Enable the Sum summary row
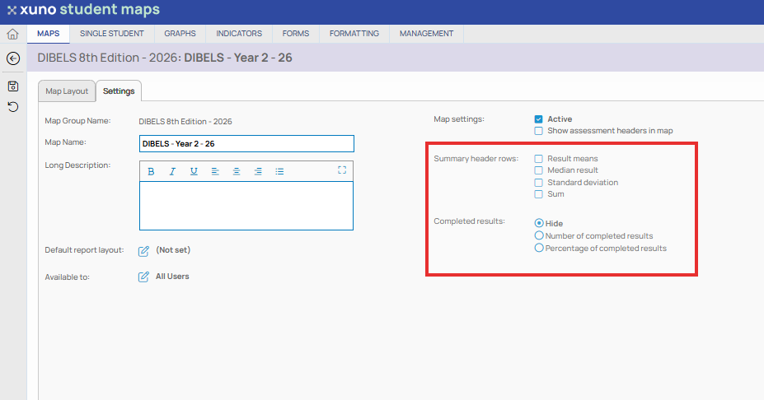 coord(538,194)
